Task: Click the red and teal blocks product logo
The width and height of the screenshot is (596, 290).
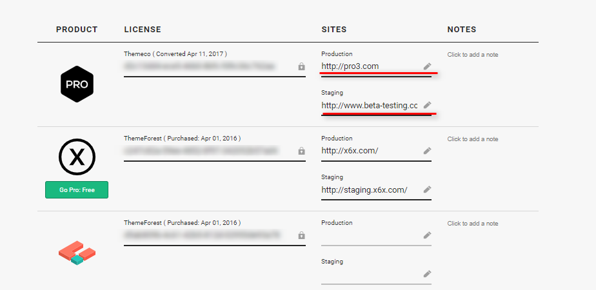Action: pyautogui.click(x=77, y=253)
